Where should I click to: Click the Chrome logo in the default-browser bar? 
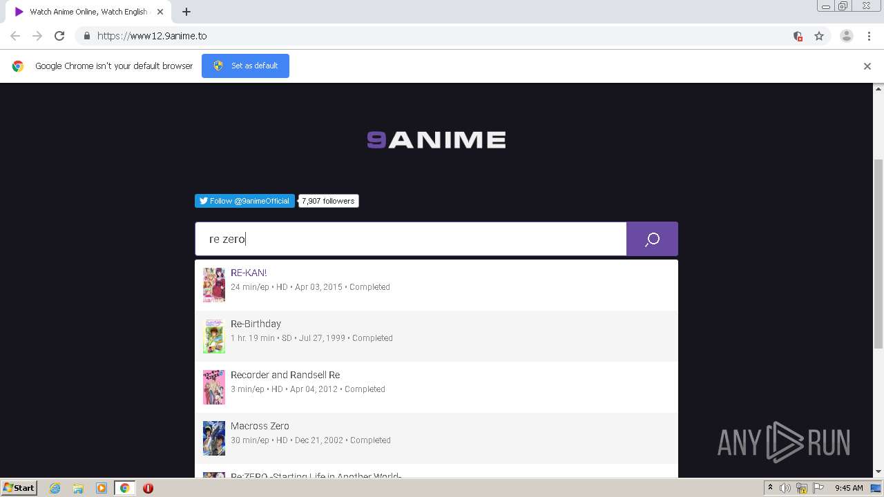18,66
